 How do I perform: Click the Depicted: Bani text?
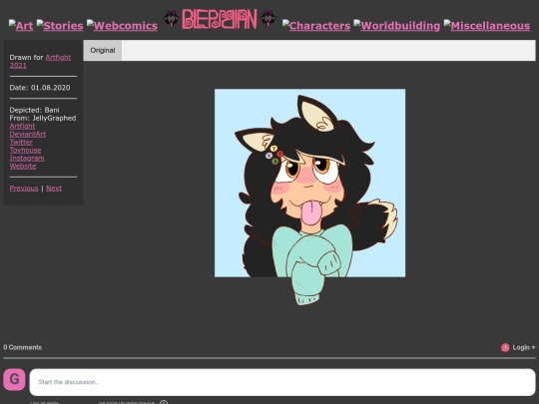pos(34,110)
